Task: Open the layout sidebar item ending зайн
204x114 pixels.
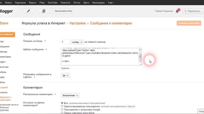Action: pyautogui.click(x=2, y=77)
